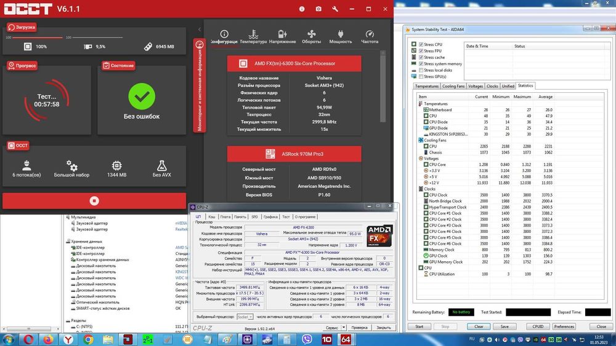Open Firefox from the taskbar
Screen dimensions: 616x346
[48, 339]
